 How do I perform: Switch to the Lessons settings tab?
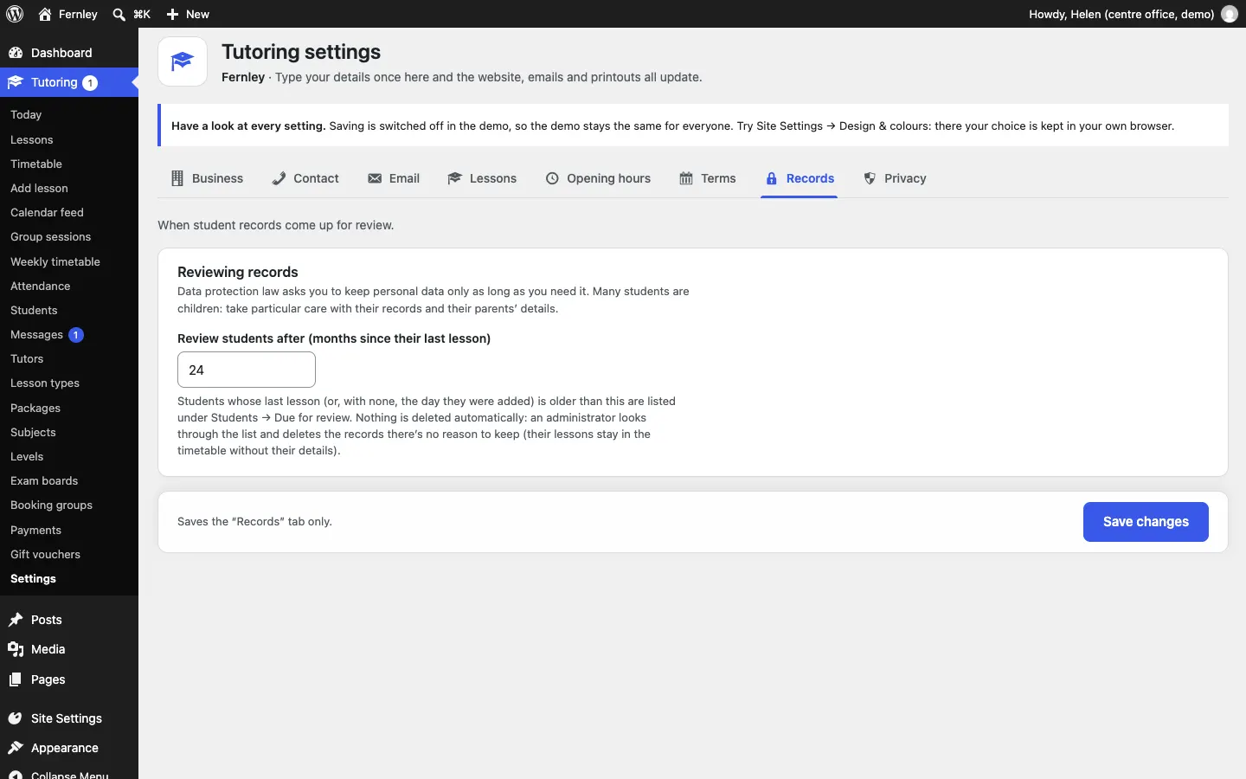482,178
